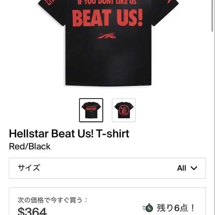Viewport: 215px width, 215px height.
Task: Click the $364 buy-now price
Action: [32, 211]
